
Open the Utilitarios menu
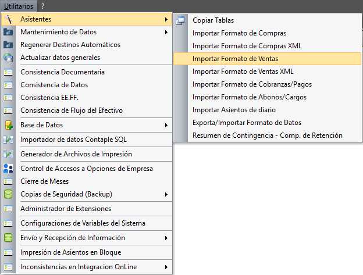pos(19,6)
